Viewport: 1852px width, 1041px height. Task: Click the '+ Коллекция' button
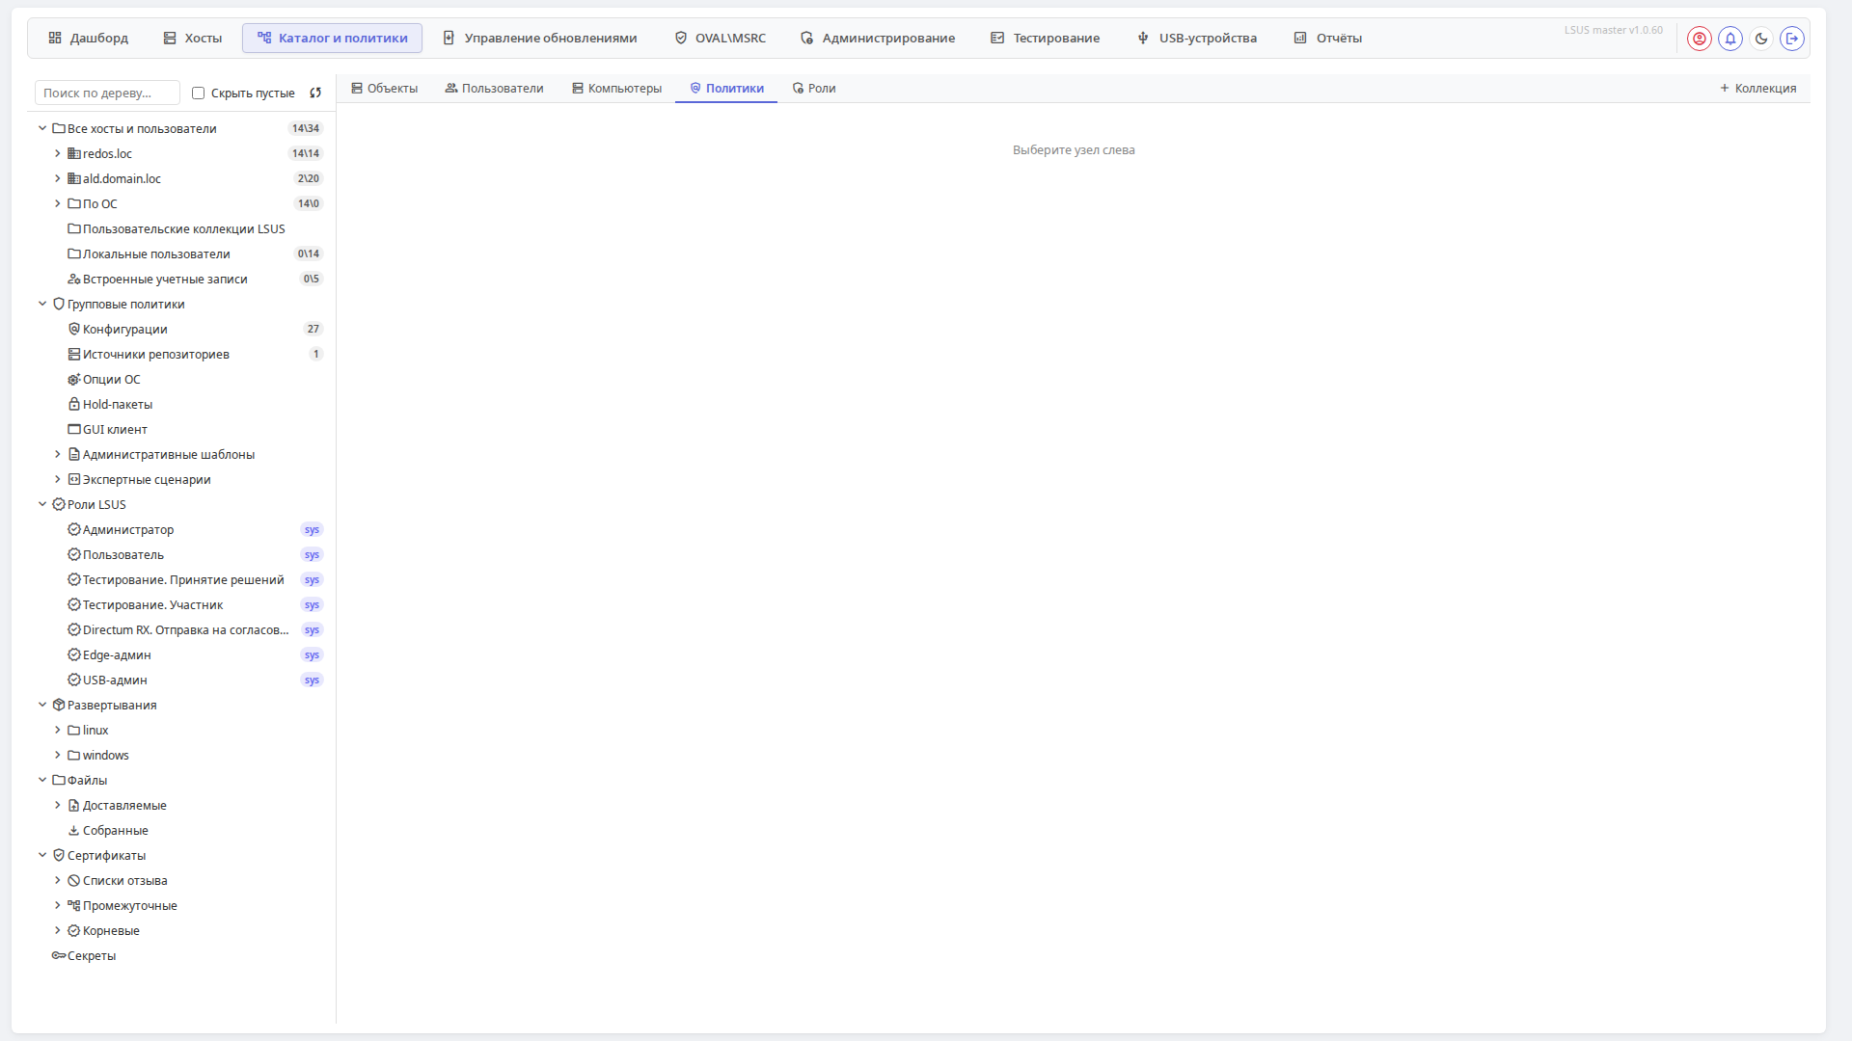[x=1757, y=88]
